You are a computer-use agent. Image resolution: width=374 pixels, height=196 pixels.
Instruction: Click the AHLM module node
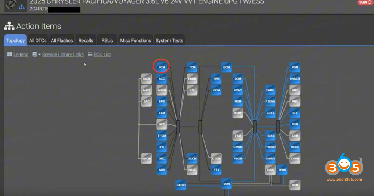point(162,90)
